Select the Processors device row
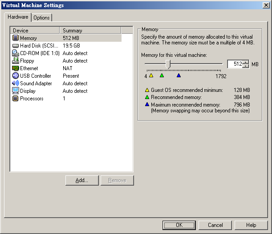The width and height of the screenshot is (272, 234). tap(66, 98)
